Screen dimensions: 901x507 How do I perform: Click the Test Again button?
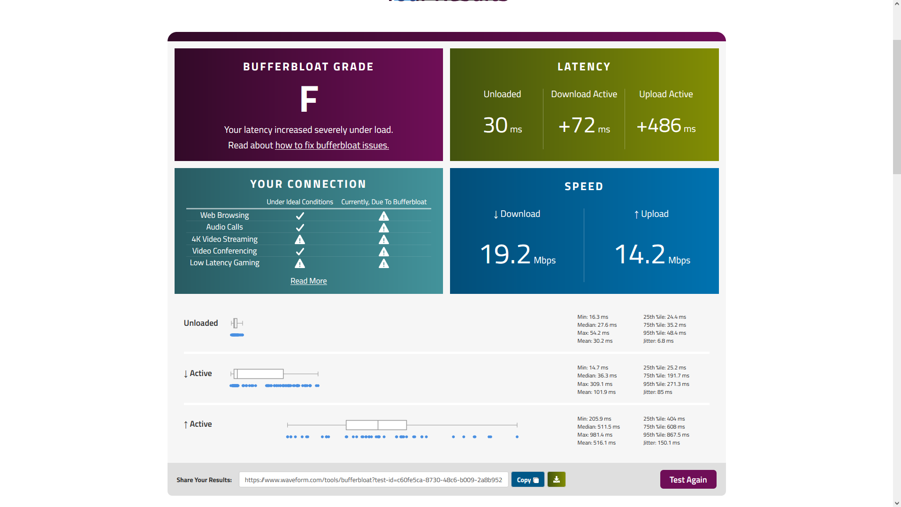tap(688, 479)
